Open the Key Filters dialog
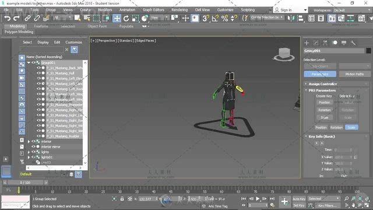373x210 pixels. click(x=328, y=205)
